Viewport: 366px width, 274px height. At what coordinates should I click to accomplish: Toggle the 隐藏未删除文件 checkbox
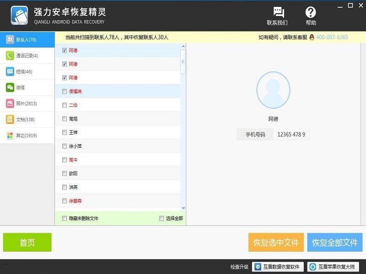click(65, 218)
